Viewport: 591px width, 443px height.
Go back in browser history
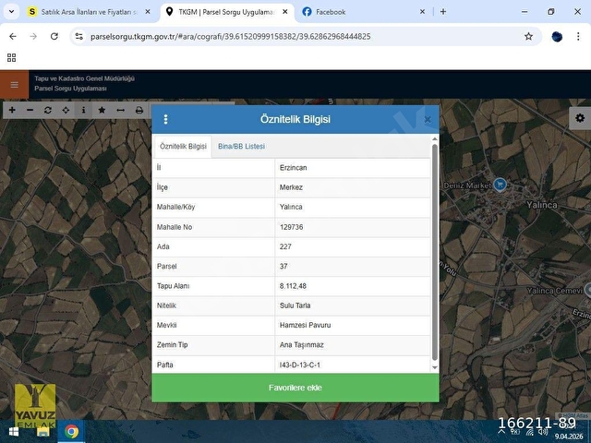pos(13,36)
